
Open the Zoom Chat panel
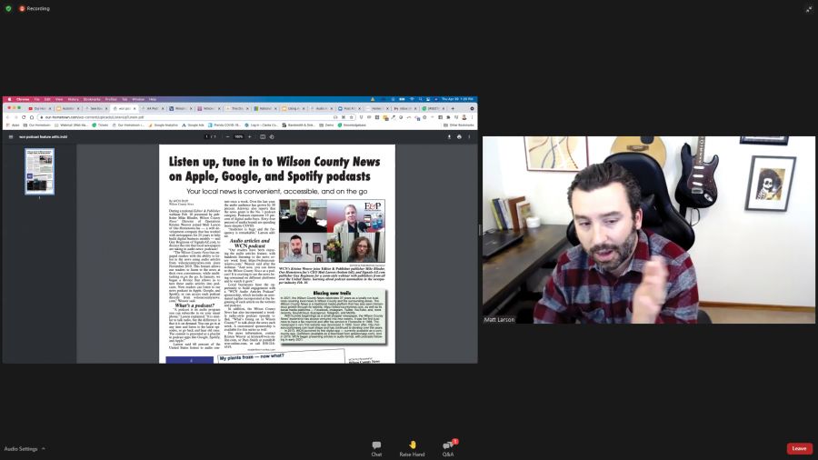point(376,448)
